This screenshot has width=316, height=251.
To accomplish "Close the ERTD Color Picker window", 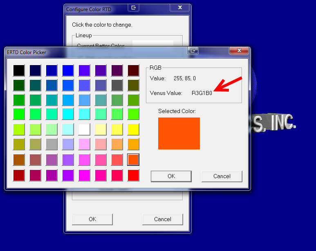I will click(x=239, y=50).
